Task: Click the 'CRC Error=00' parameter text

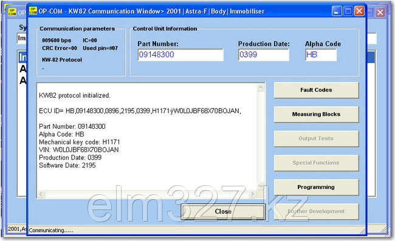Action: pos(60,48)
